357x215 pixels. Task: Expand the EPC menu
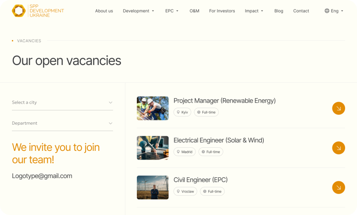point(172,11)
